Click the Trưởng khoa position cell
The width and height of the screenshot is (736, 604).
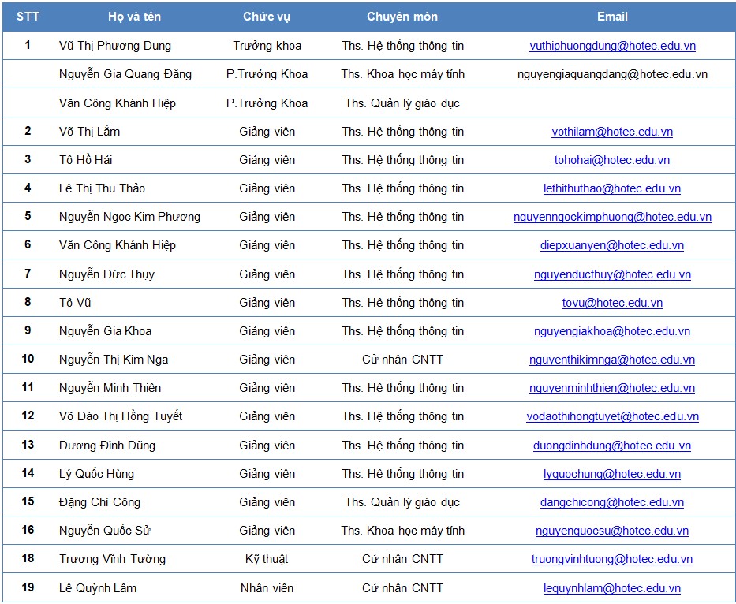267,46
